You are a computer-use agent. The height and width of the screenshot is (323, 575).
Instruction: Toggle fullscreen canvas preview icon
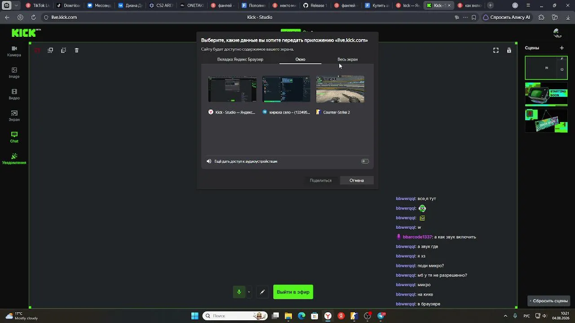496,50
